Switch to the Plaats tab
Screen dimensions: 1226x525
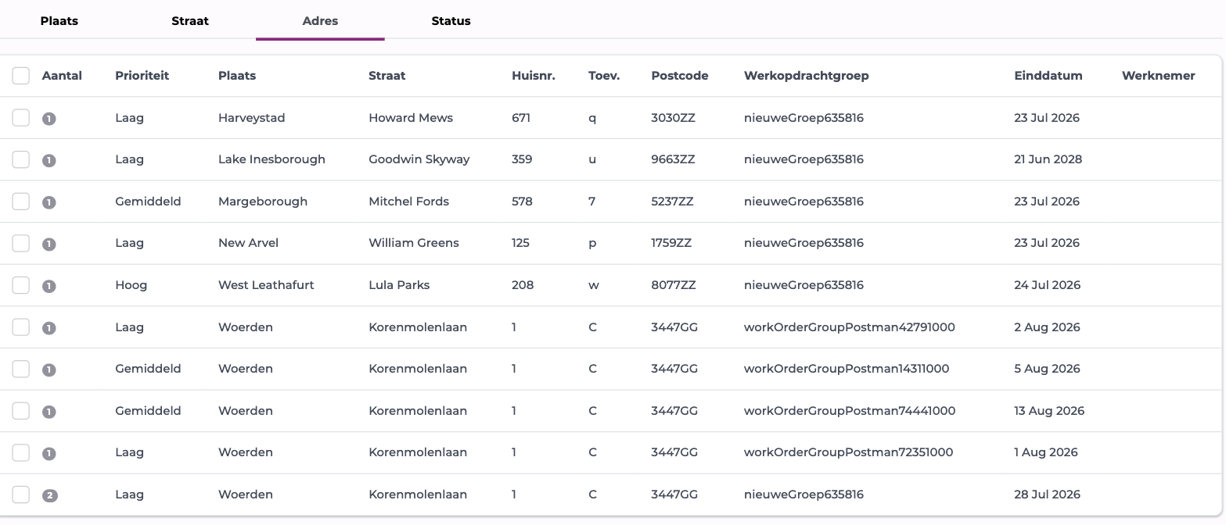click(x=59, y=21)
